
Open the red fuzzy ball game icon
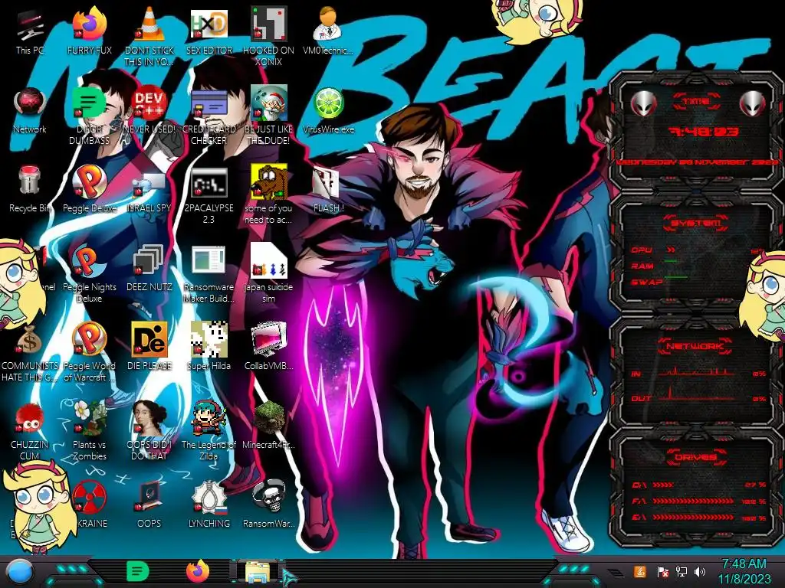coord(30,430)
